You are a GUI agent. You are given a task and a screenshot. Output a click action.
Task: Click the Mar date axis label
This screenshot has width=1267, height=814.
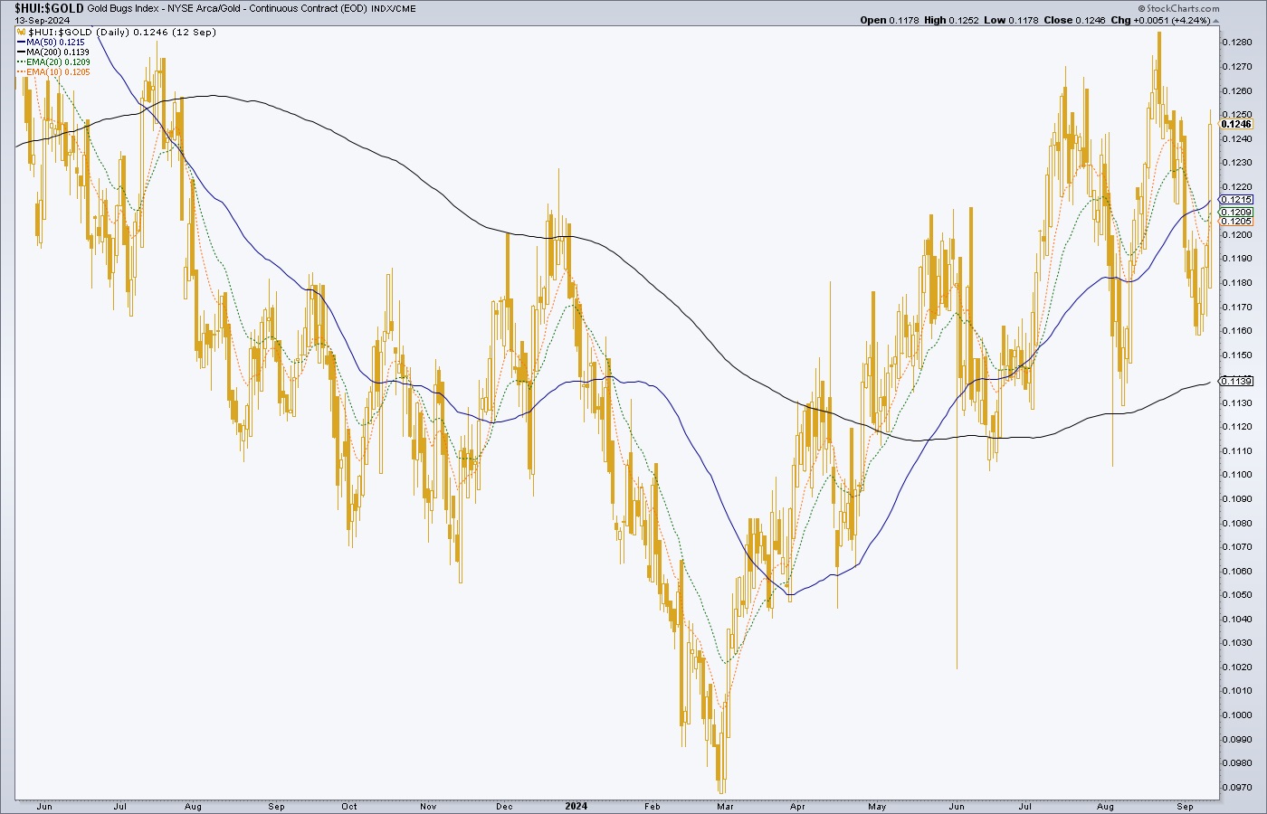725,806
